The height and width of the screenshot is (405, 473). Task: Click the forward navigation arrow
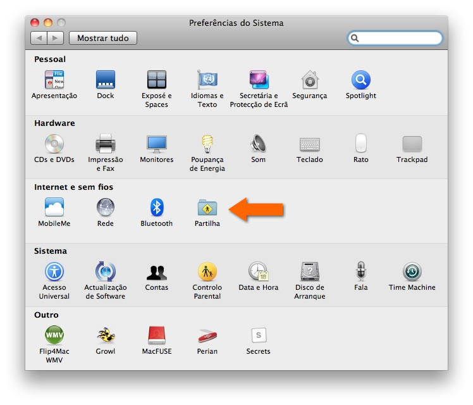click(x=56, y=38)
